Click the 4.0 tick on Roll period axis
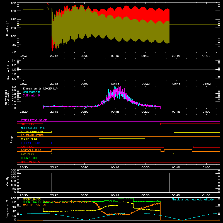 pos(14,70)
